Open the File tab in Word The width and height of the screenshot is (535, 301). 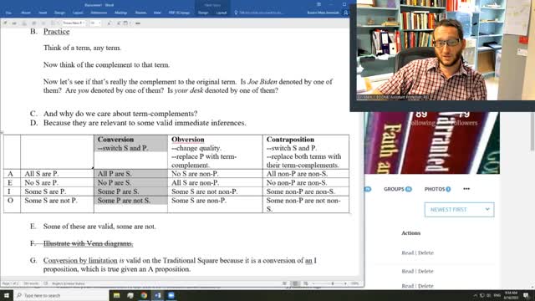click(8, 13)
